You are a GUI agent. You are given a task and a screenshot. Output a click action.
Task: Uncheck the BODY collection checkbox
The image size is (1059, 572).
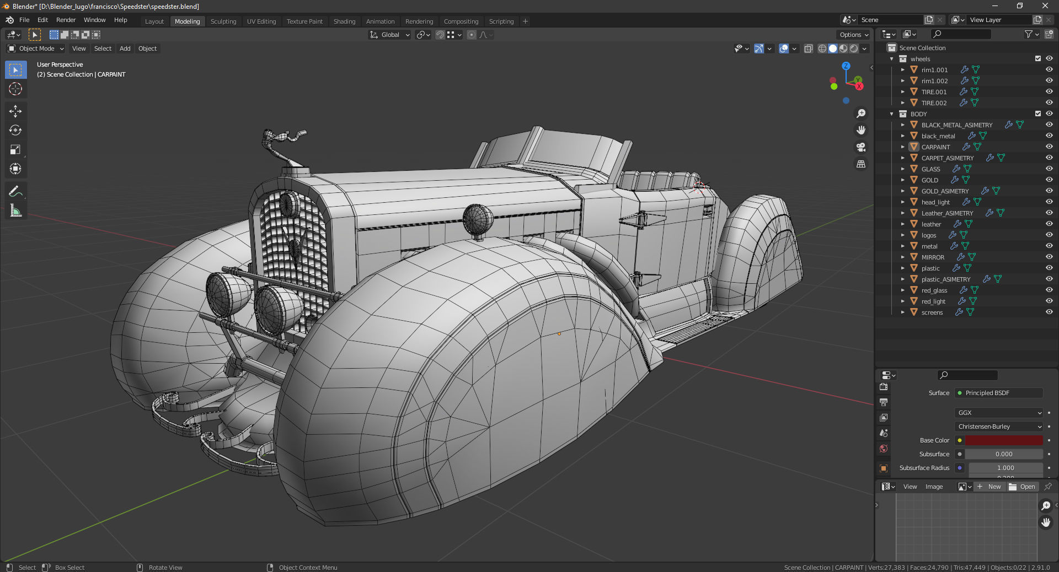pyautogui.click(x=1038, y=114)
